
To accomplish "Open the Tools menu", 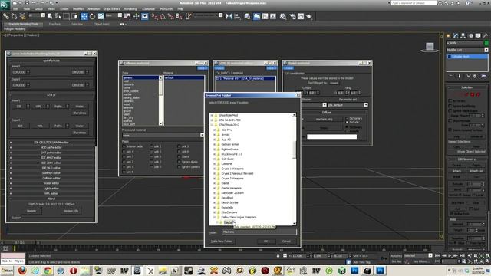I will pos(27,9).
